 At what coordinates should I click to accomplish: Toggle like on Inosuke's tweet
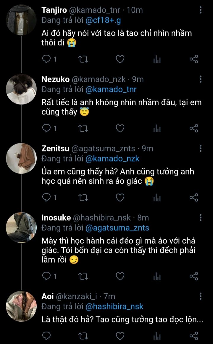120,276
